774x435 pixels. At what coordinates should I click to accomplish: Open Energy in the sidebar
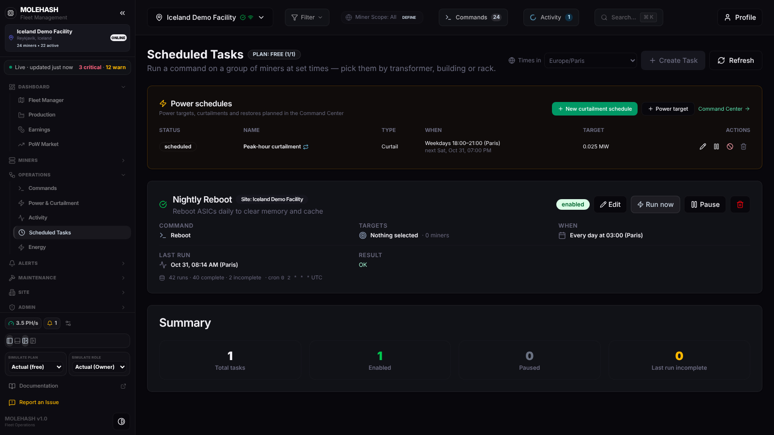(72, 247)
